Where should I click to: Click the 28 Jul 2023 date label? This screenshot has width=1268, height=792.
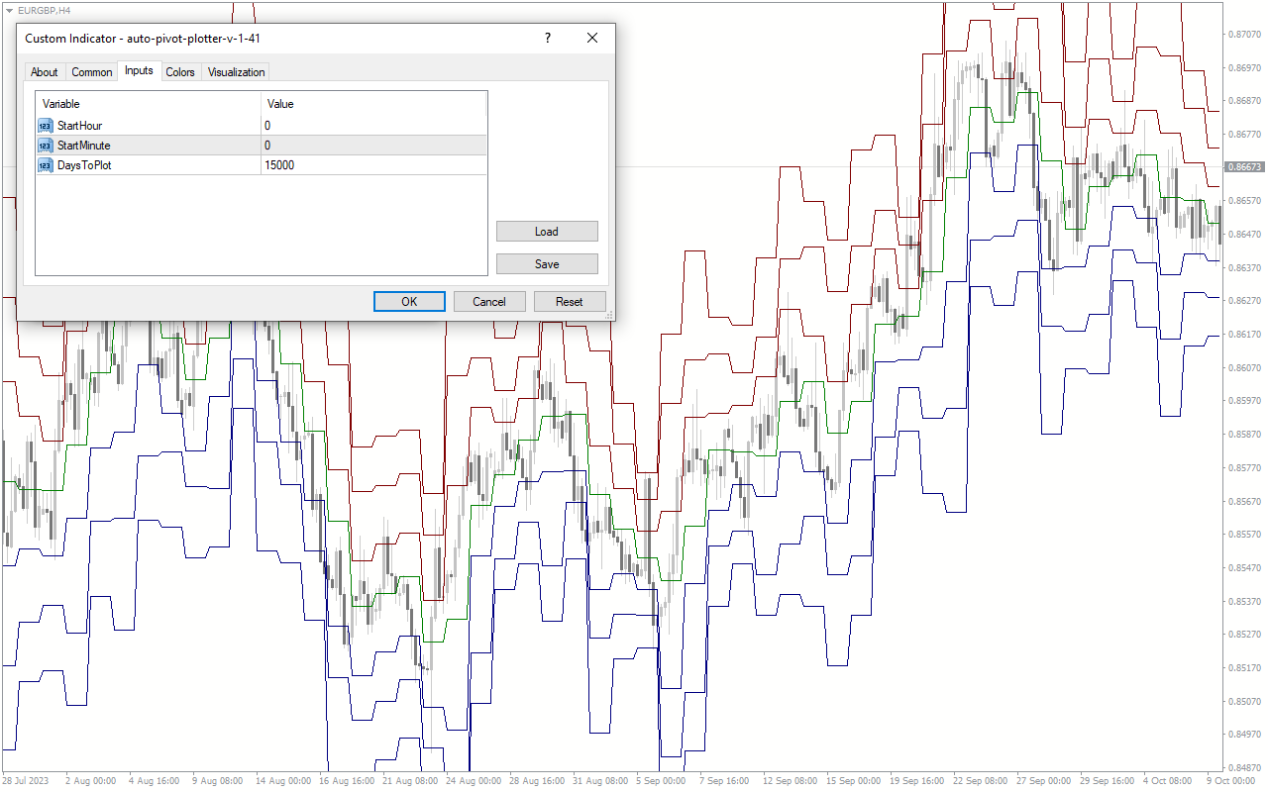point(26,781)
